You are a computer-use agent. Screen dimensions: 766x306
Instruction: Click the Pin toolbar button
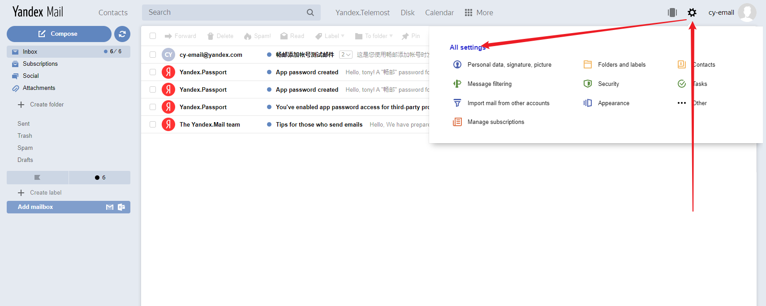click(x=411, y=36)
